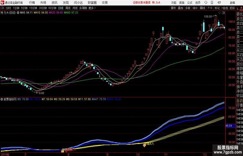Click the 游客 guest account label
The width and height of the screenshot is (243, 156).
232,3
